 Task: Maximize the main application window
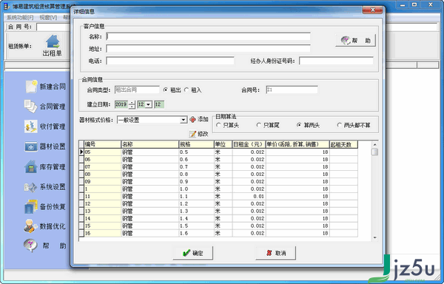coord(414,5)
